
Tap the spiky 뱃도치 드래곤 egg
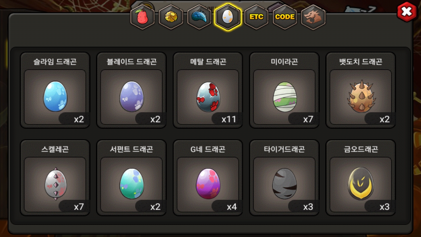coord(361,96)
